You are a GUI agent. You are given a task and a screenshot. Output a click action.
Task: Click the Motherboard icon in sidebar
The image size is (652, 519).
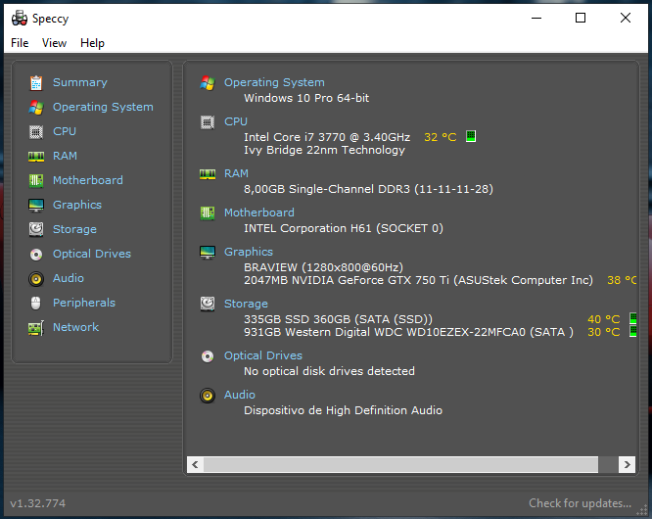pos(36,180)
